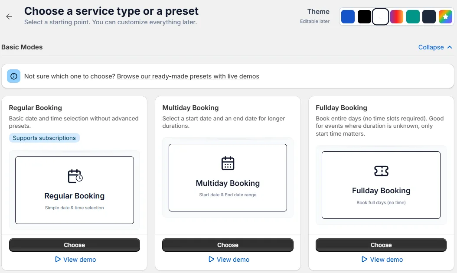457x273 pixels.
Task: Click the Multiday Booking card title
Action: coord(190,108)
